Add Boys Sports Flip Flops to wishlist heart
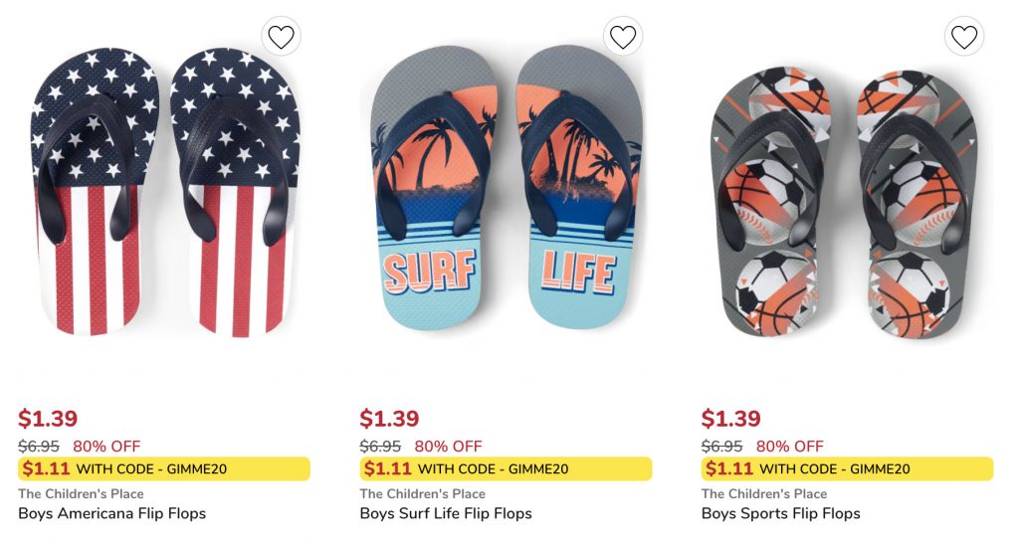 coord(964,38)
